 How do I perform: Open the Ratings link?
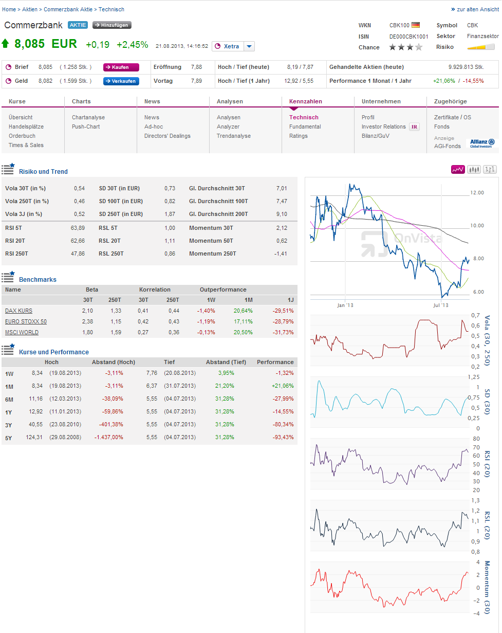[299, 136]
